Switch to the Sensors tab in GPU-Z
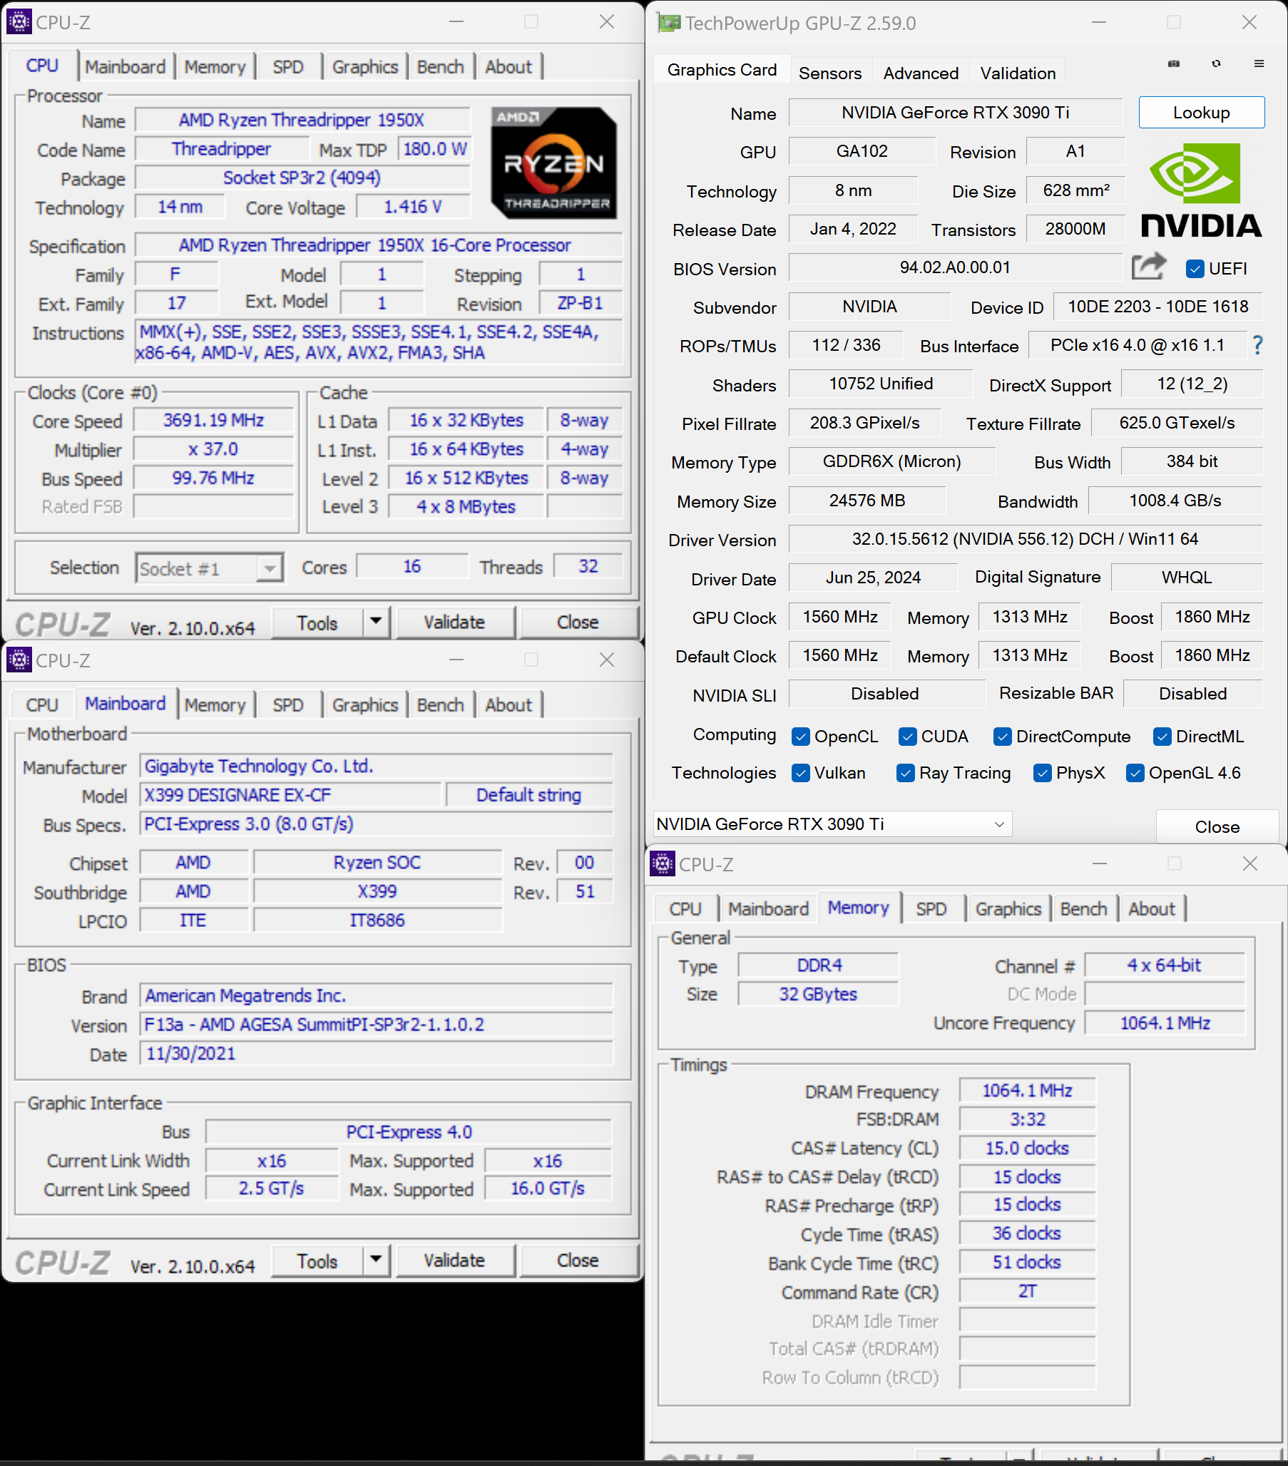Image resolution: width=1288 pixels, height=1466 pixels. click(x=830, y=73)
